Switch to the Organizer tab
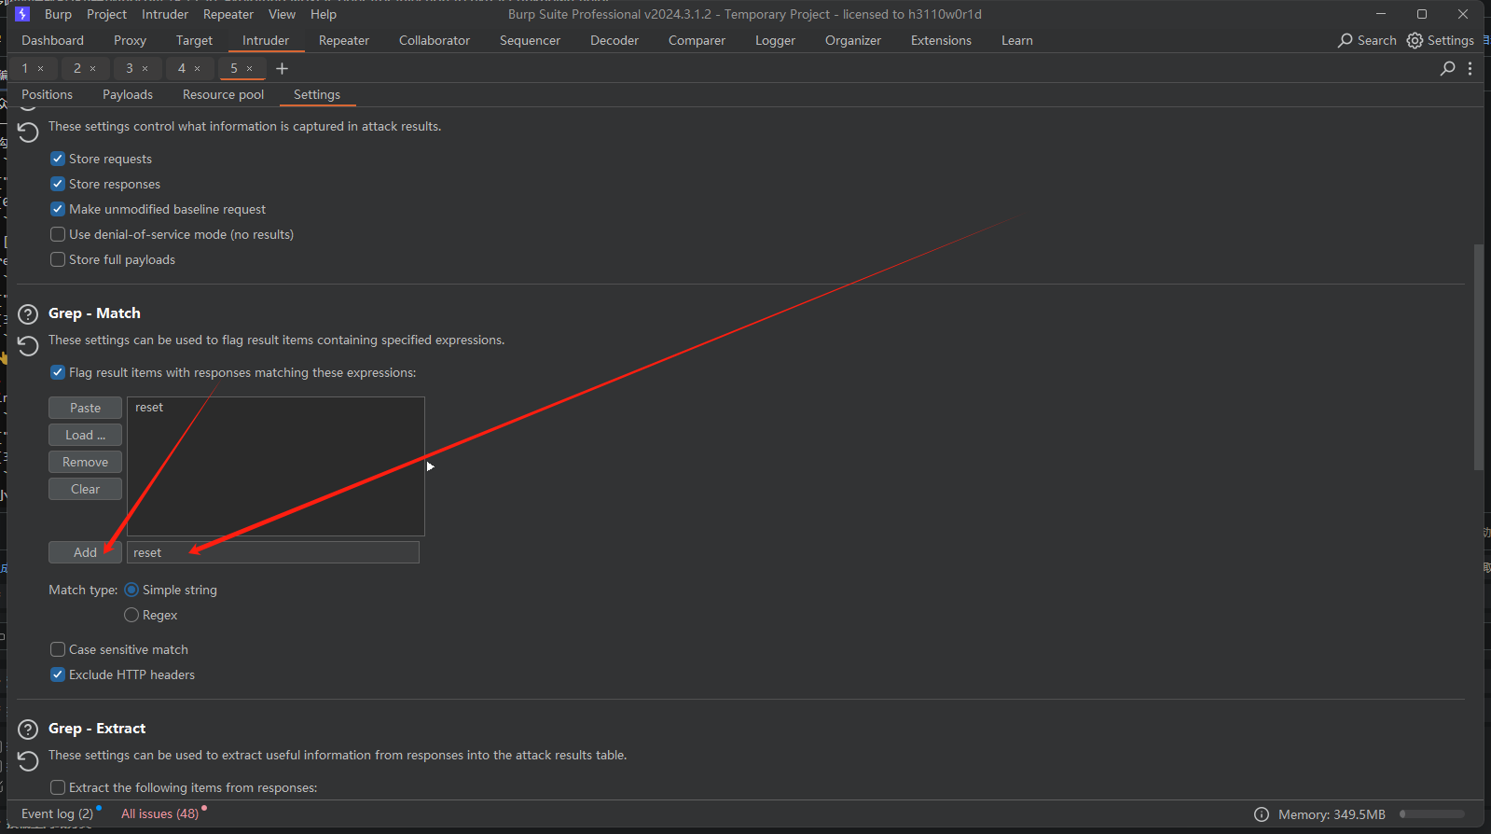The width and height of the screenshot is (1491, 834). click(x=853, y=40)
